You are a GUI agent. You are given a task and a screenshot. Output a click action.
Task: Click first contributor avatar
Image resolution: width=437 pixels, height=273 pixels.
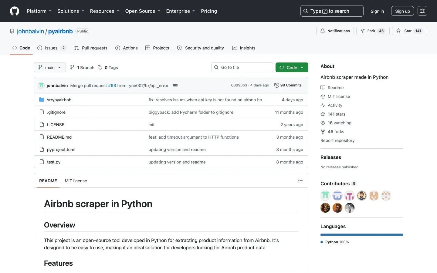pos(325,196)
